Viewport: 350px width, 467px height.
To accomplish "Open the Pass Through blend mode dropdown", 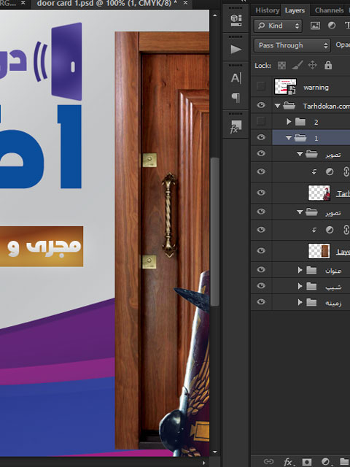I will pyautogui.click(x=292, y=45).
